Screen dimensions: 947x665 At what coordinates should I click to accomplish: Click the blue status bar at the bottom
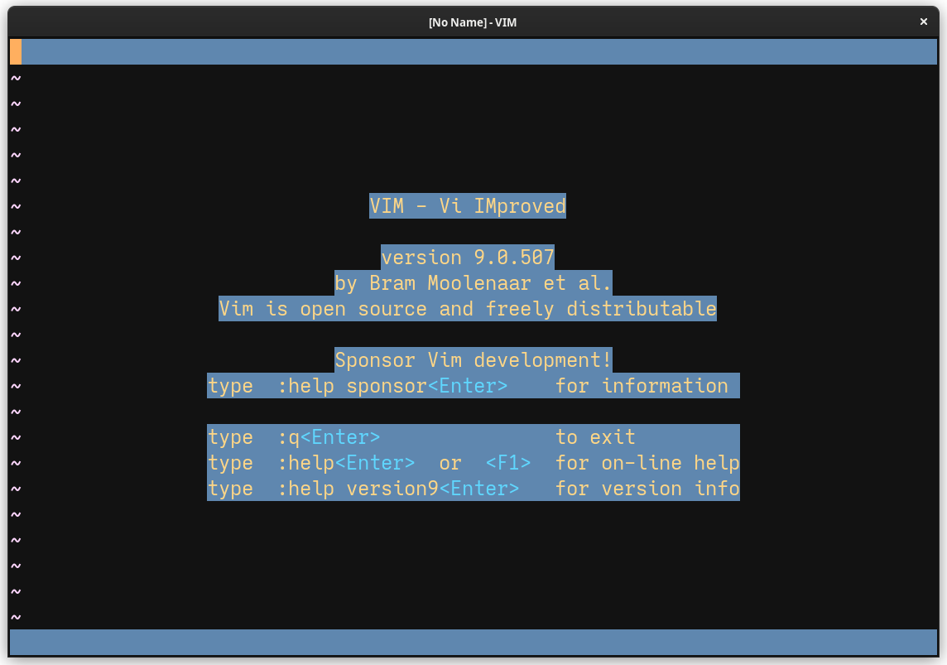point(473,642)
